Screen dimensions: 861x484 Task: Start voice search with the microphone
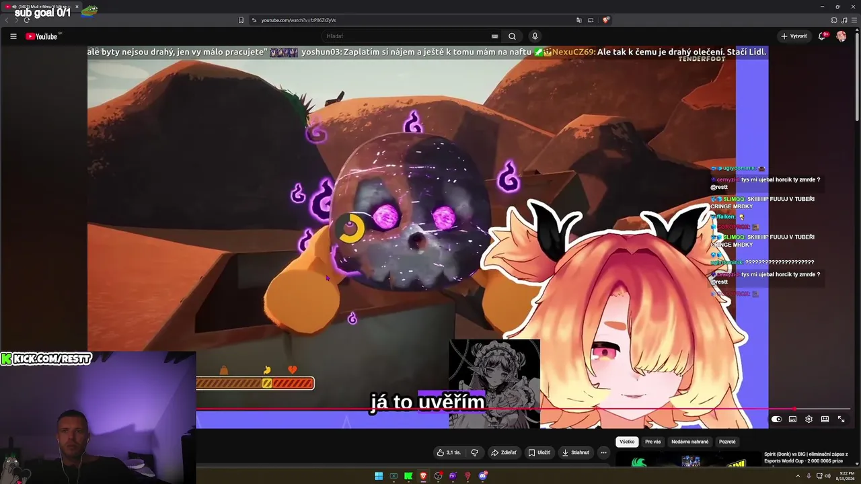(x=535, y=36)
